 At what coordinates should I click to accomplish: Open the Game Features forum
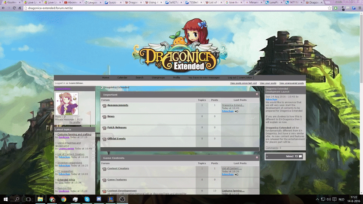(x=117, y=179)
